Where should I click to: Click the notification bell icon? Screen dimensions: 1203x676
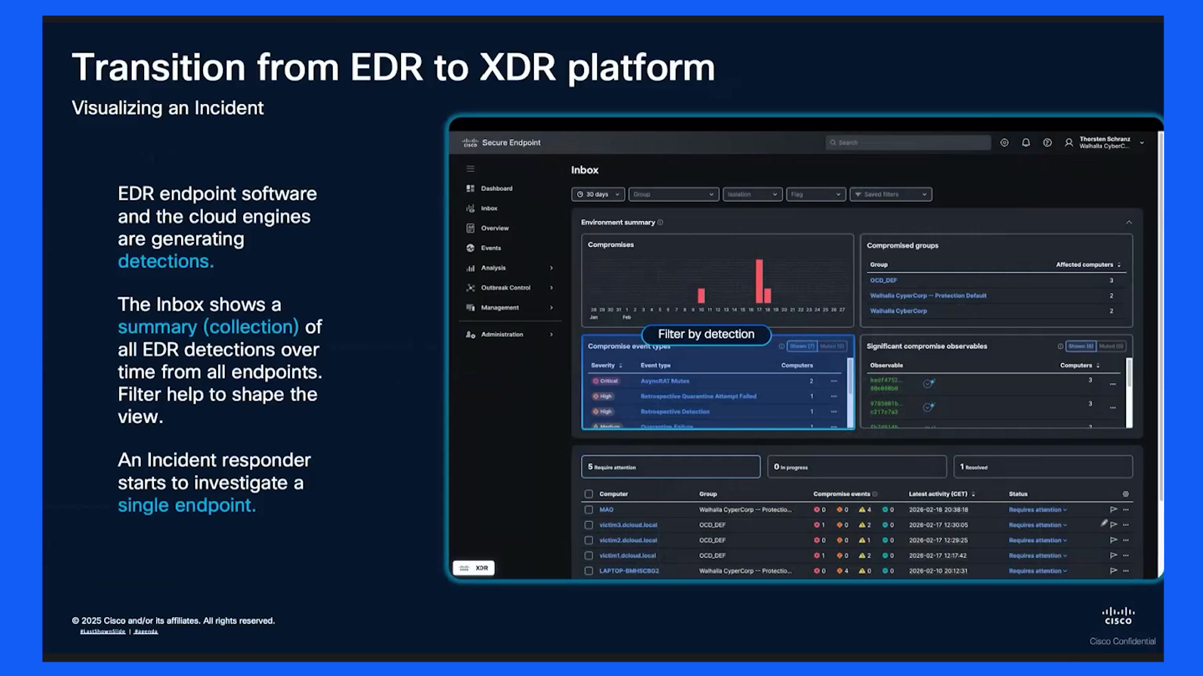pos(1026,143)
